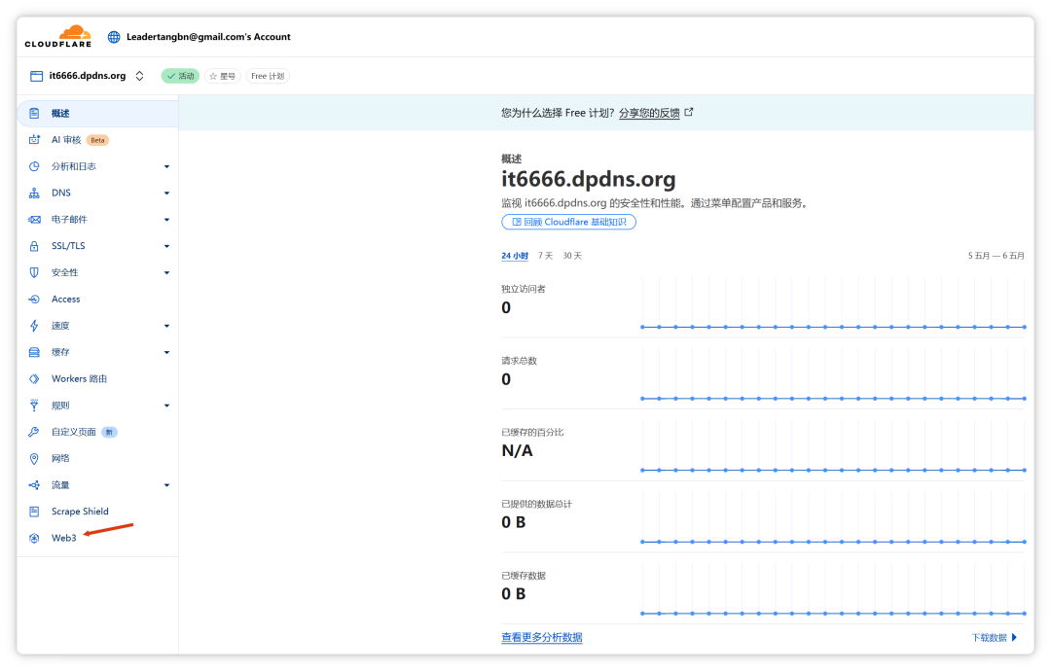Click the 已提供的数据总计 label

click(x=536, y=505)
